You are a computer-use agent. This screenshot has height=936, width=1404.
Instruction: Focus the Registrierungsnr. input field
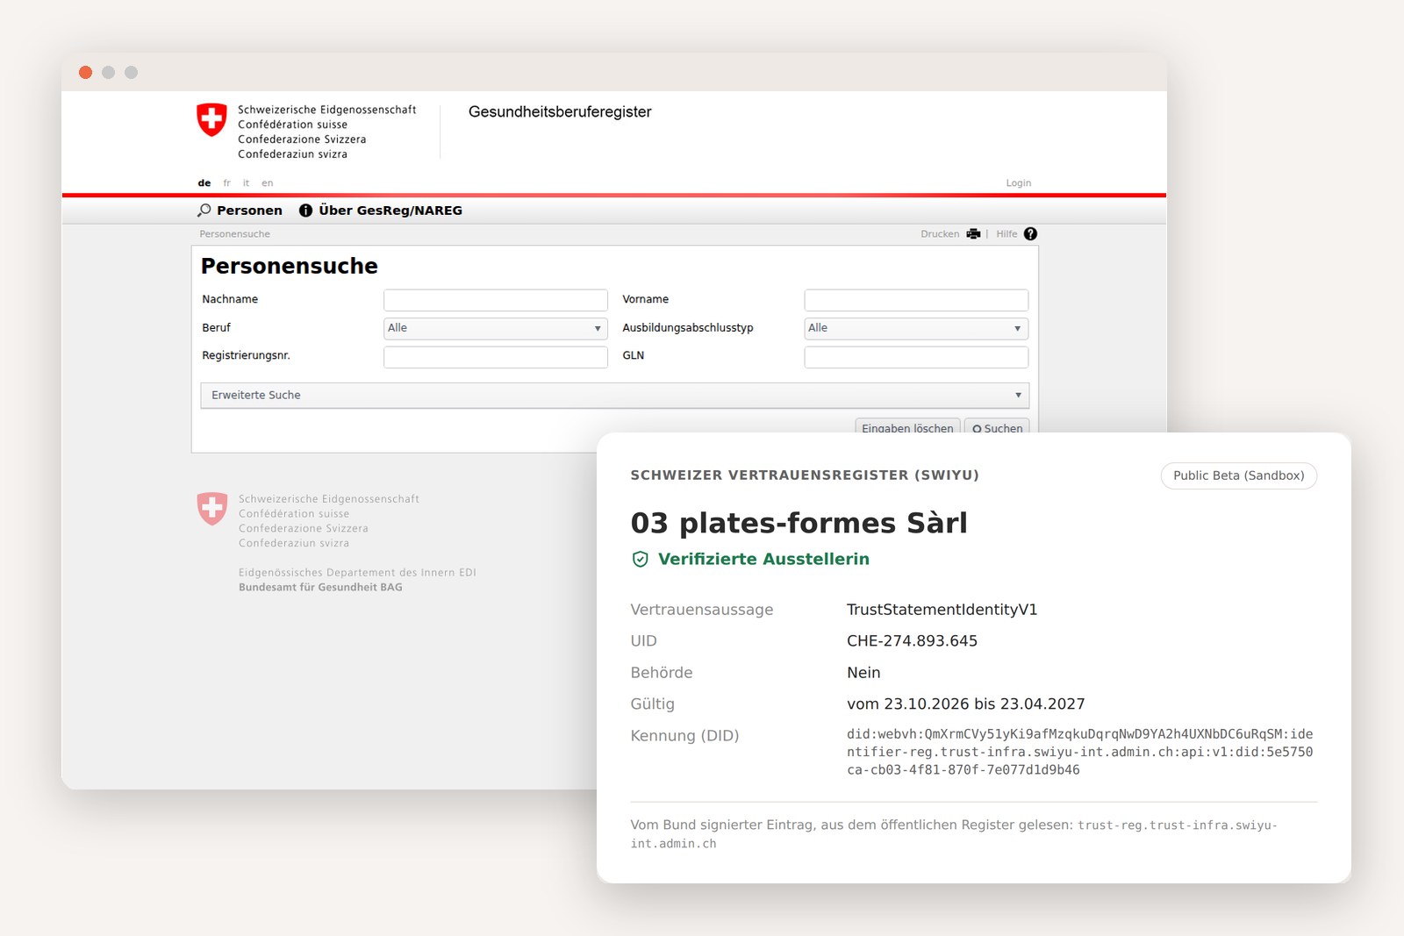(496, 357)
